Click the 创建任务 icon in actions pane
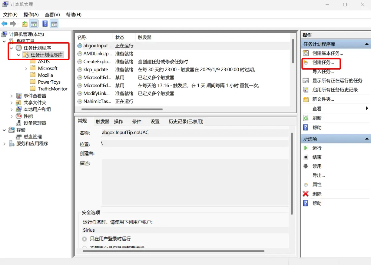The image size is (371, 265). coord(306,62)
